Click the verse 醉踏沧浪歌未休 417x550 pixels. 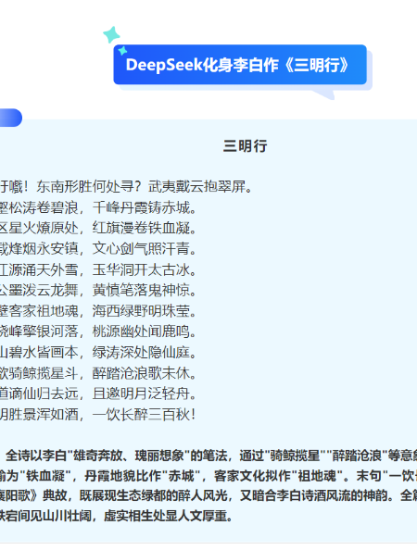pos(145,373)
